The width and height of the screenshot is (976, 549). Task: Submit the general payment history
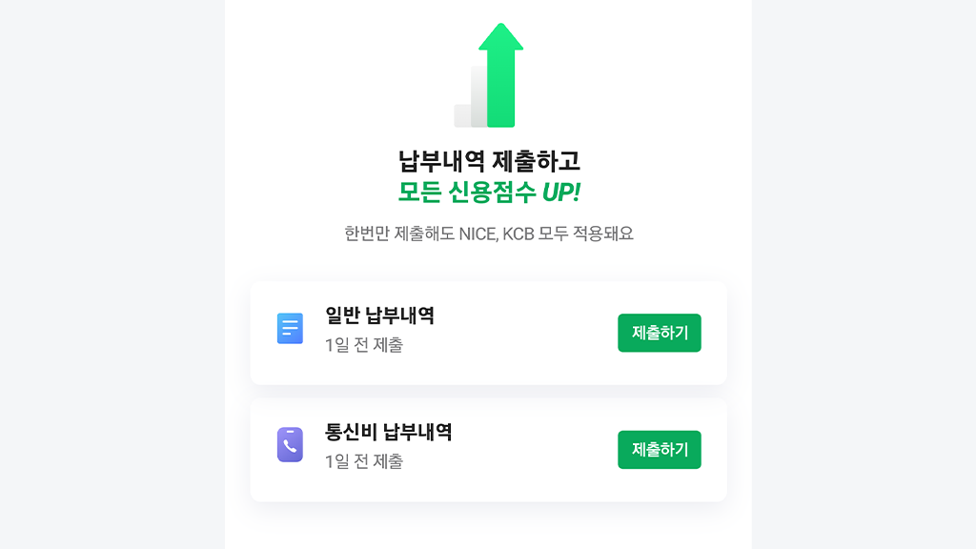pos(659,333)
